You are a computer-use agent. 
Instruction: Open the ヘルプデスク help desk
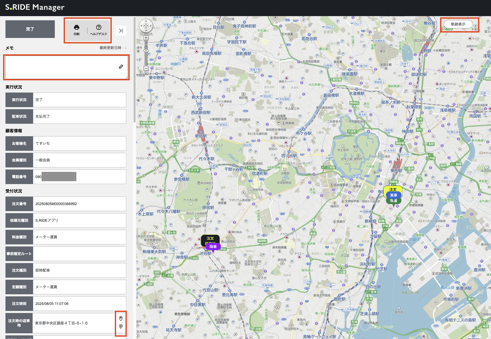tap(98, 30)
